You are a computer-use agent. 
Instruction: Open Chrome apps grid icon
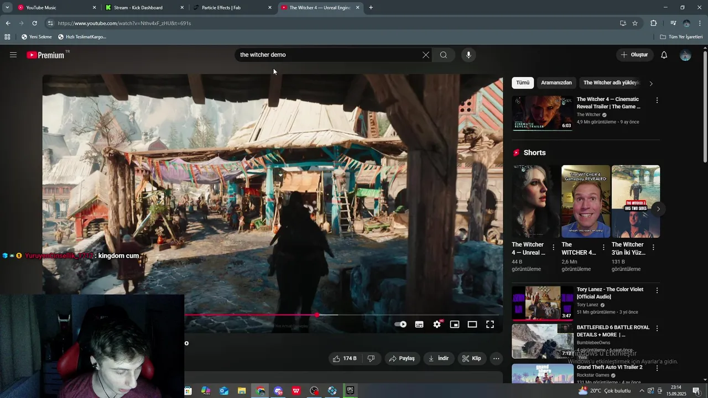(7, 37)
